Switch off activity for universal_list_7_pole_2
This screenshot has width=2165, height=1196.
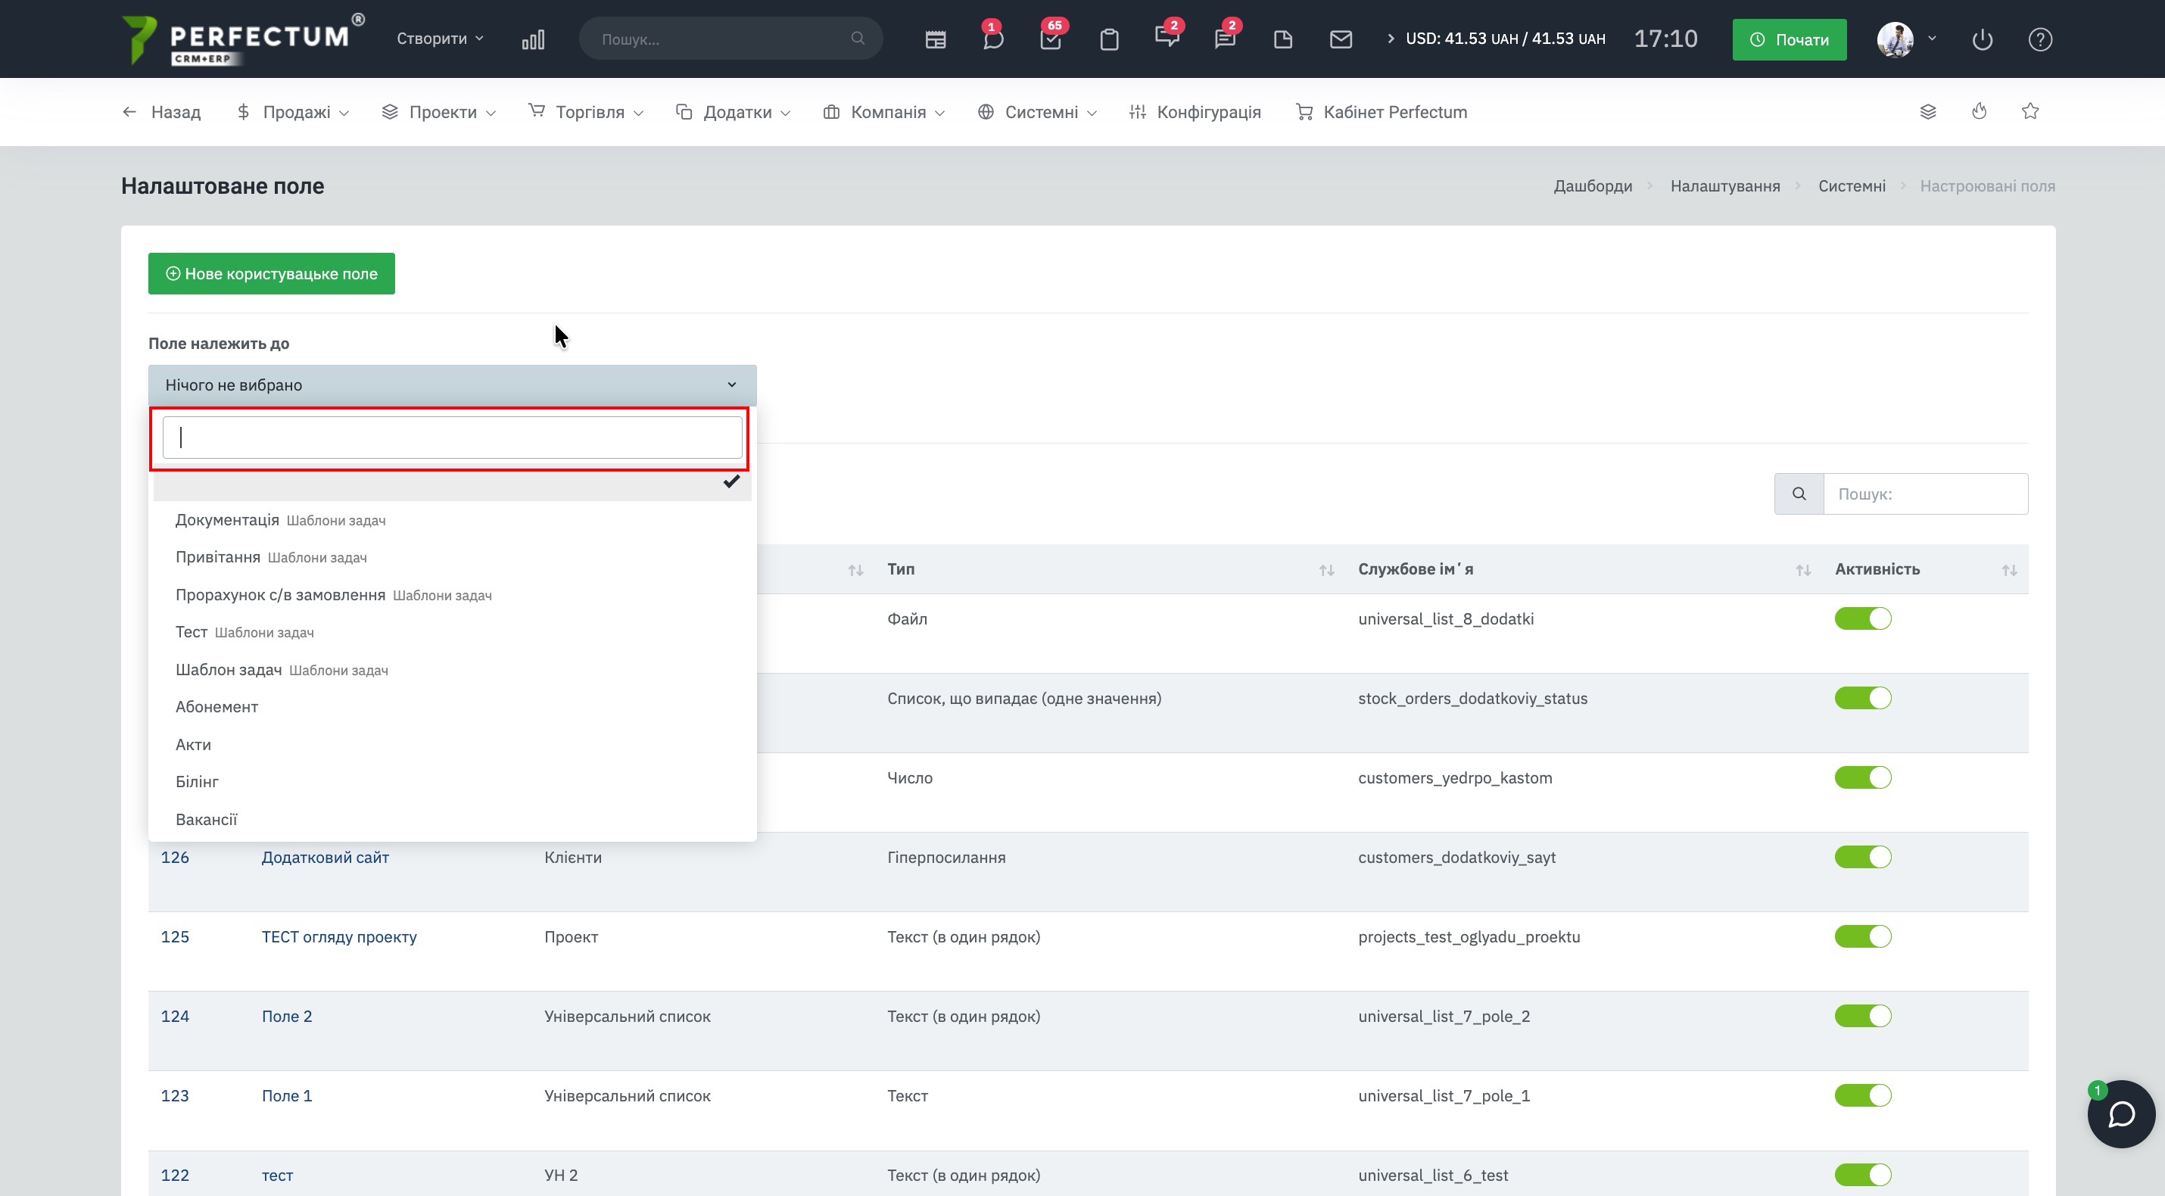point(1862,1016)
